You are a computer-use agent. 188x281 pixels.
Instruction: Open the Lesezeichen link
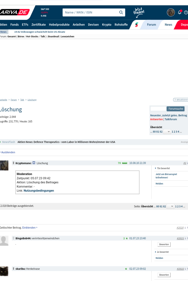pos(68,36)
